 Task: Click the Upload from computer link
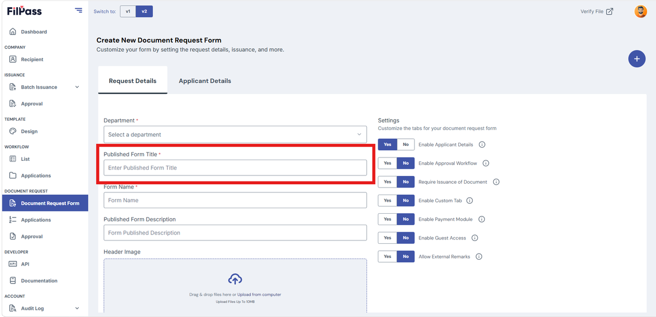pos(259,295)
